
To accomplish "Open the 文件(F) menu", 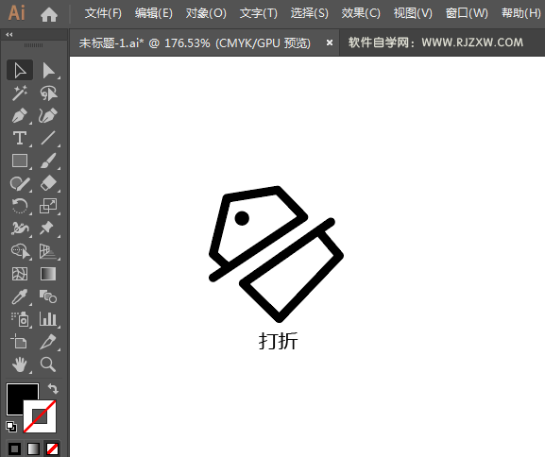I will click(x=103, y=13).
